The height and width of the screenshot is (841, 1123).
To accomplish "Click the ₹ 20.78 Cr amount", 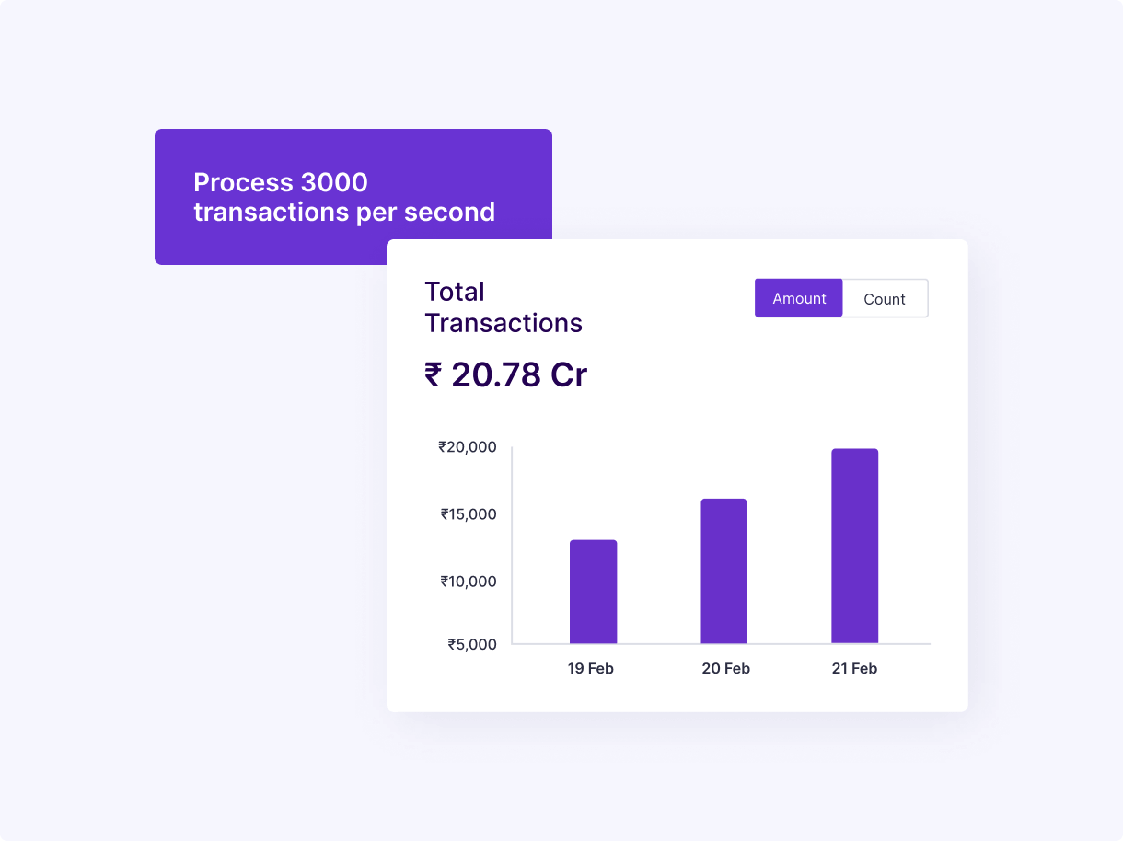I will click(x=505, y=375).
